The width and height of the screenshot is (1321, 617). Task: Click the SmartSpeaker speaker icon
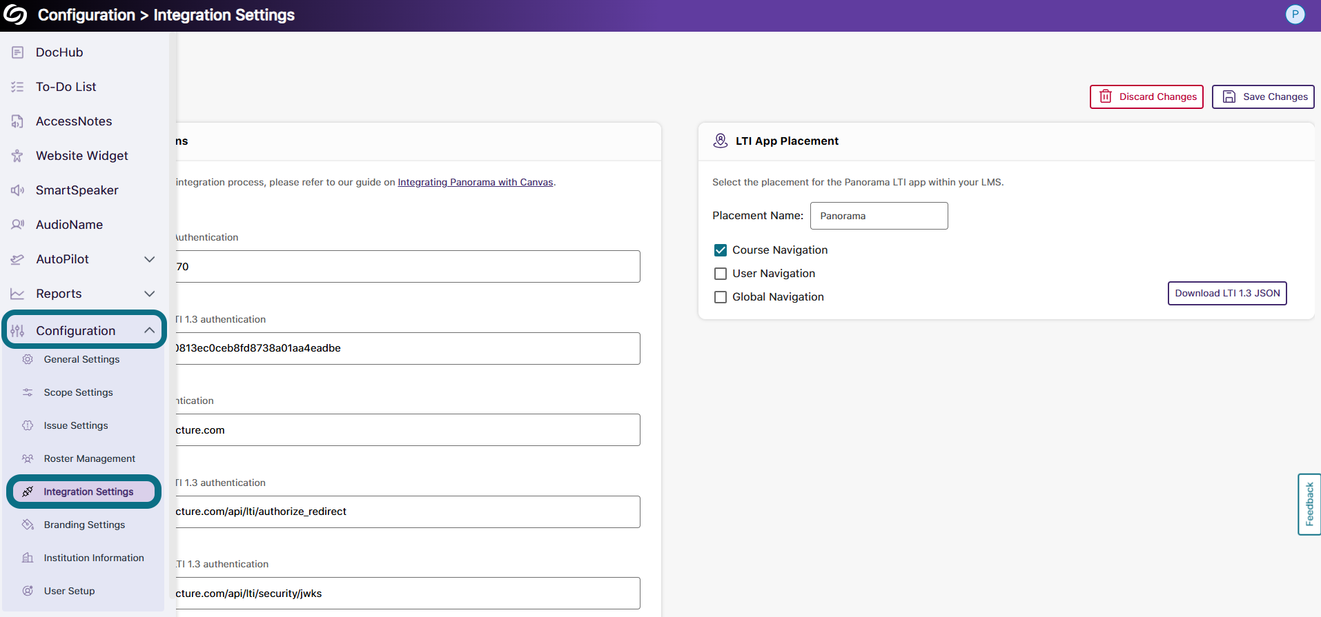18,190
